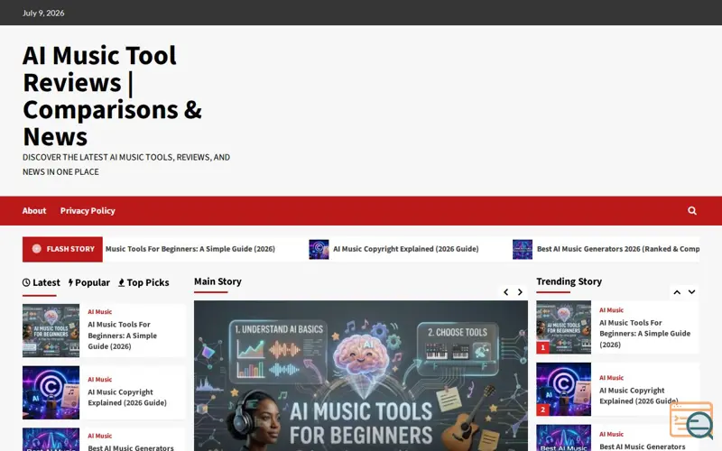Open flash story Music Tools For Beginners

[x=190, y=249]
